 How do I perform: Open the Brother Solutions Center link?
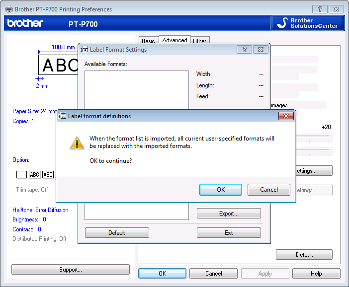pos(307,23)
